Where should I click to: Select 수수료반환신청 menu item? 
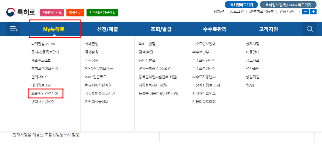[204, 60]
